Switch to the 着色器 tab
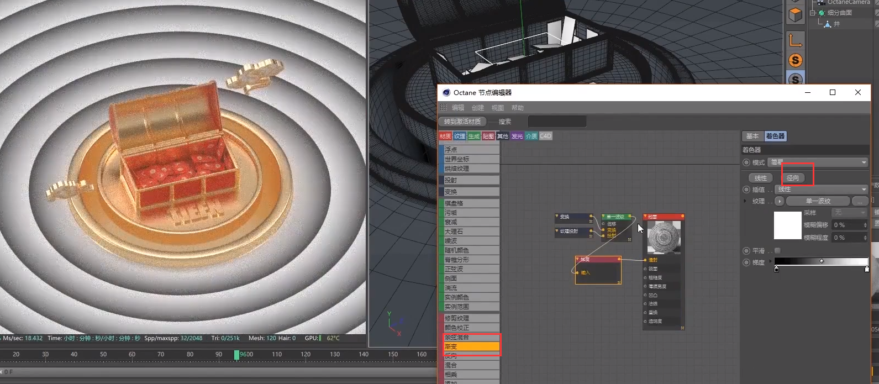The height and width of the screenshot is (384, 879). point(775,136)
